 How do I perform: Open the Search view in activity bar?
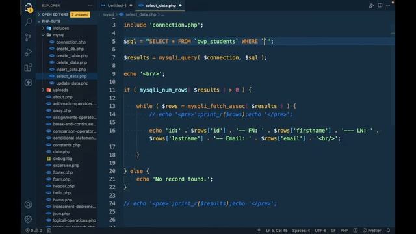coord(29,22)
